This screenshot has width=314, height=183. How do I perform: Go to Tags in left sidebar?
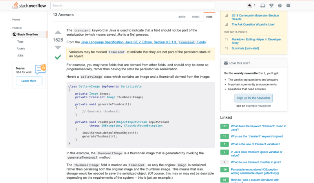coord(20,41)
